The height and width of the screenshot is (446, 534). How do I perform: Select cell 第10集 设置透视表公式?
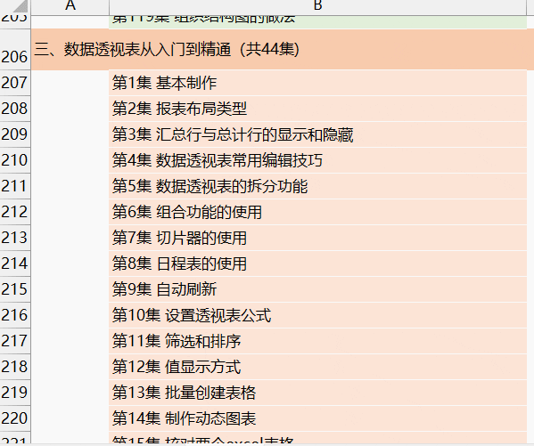point(317,315)
